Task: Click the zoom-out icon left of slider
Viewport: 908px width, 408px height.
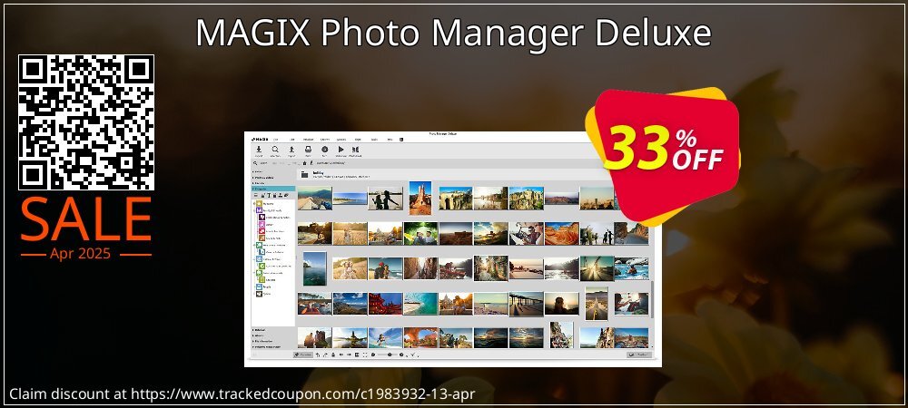Action: (x=373, y=355)
